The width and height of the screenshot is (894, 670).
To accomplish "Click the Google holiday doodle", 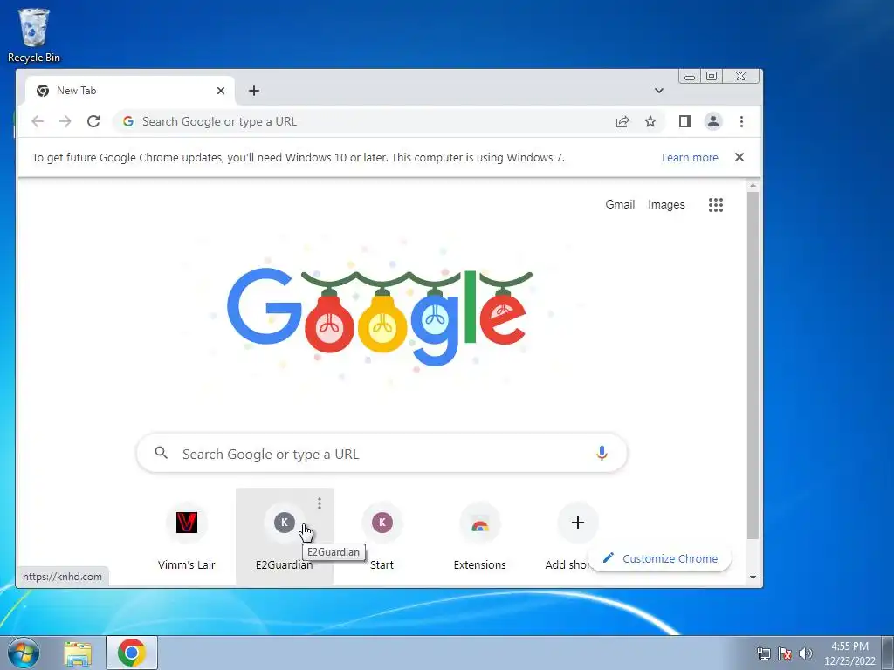I will pos(379,318).
